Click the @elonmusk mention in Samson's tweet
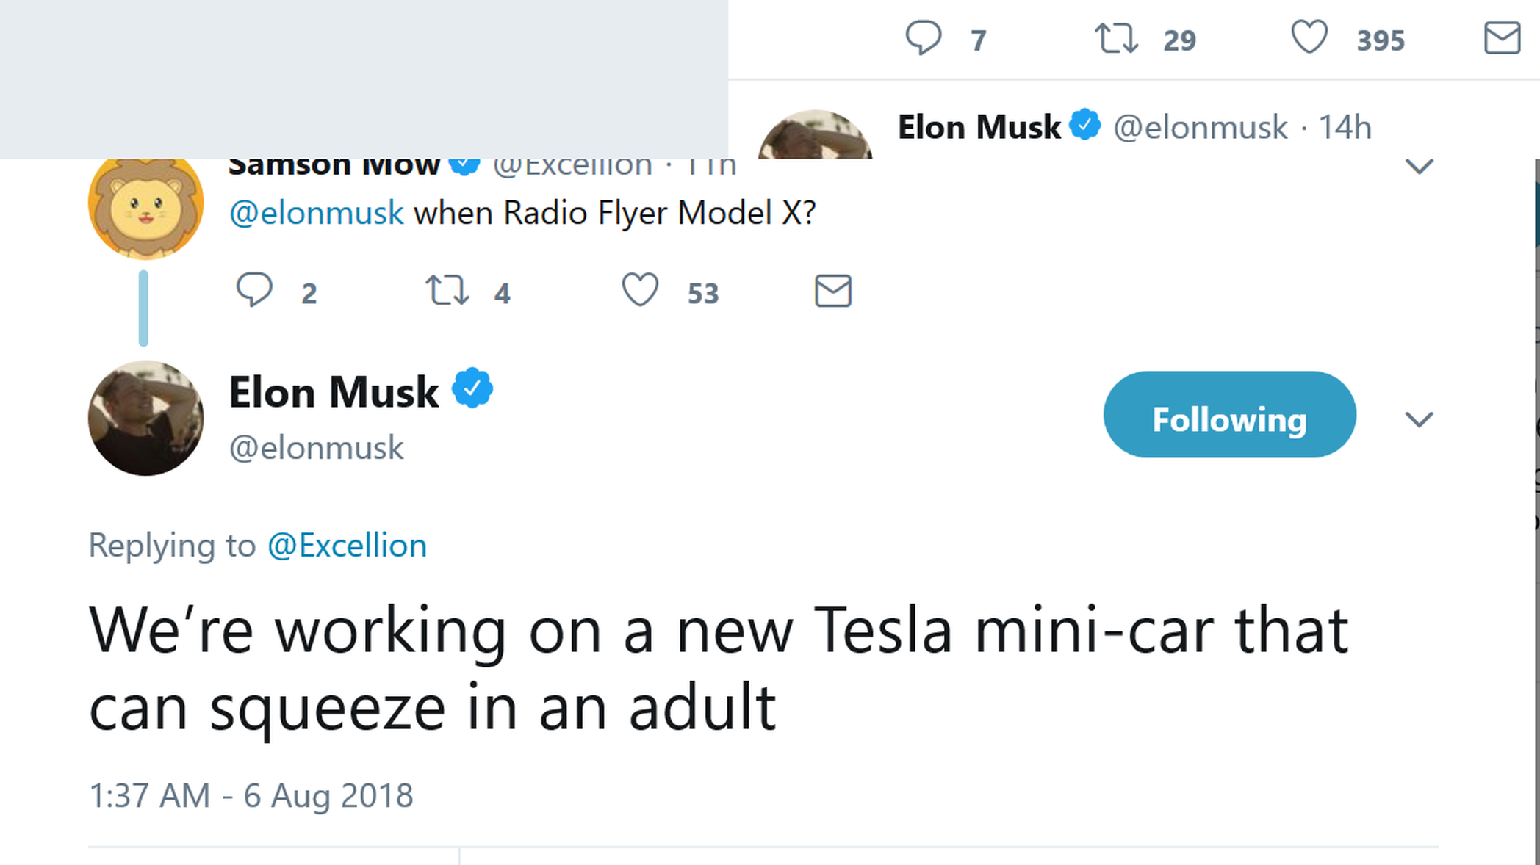Viewport: 1540px width, 865px height. coord(316,214)
